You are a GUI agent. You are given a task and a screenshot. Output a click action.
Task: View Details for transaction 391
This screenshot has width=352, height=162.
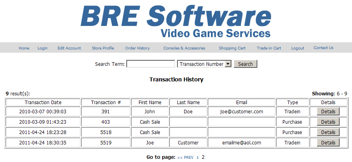pos(328,112)
